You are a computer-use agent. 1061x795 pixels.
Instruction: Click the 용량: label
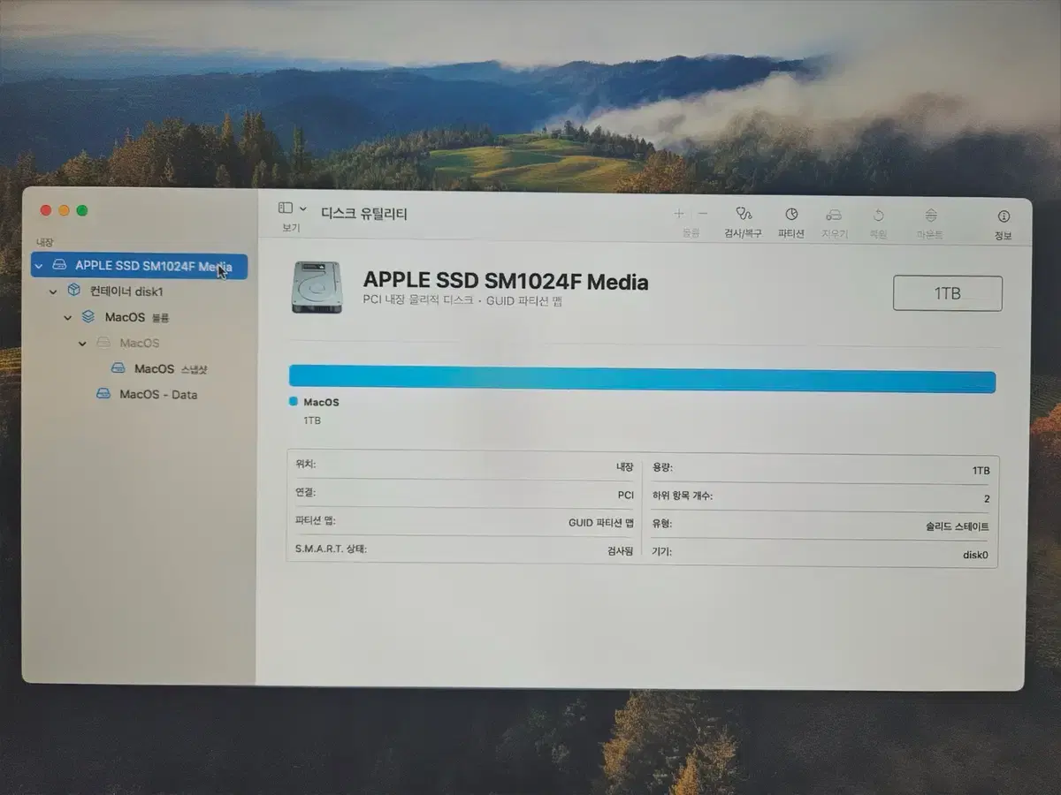[x=662, y=467]
